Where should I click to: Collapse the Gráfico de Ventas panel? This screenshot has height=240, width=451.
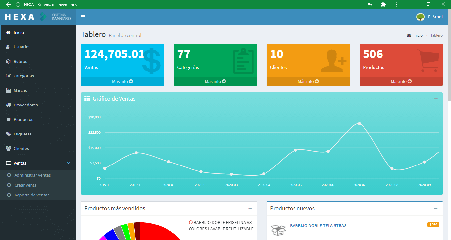pos(436,99)
